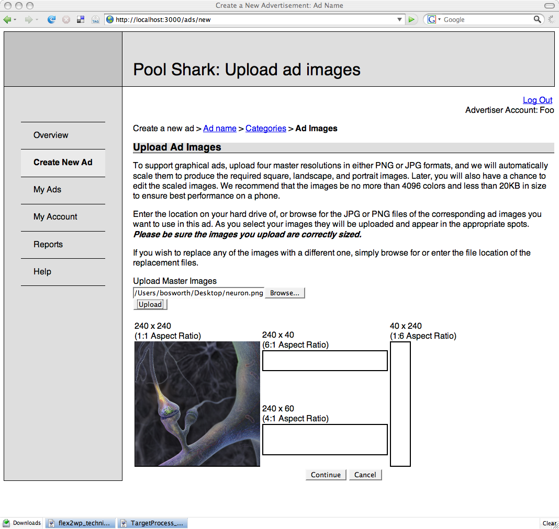This screenshot has width=559, height=529.
Task: Click the 'Pool Shark: Upload ad images' title
Action: 247,70
